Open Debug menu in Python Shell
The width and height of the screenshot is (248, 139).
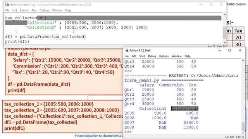(x=152, y=56)
